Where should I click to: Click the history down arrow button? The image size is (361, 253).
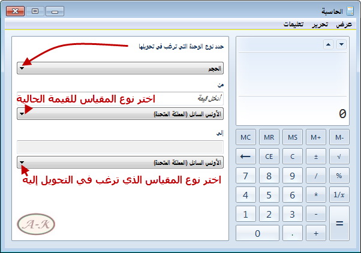click(342, 44)
